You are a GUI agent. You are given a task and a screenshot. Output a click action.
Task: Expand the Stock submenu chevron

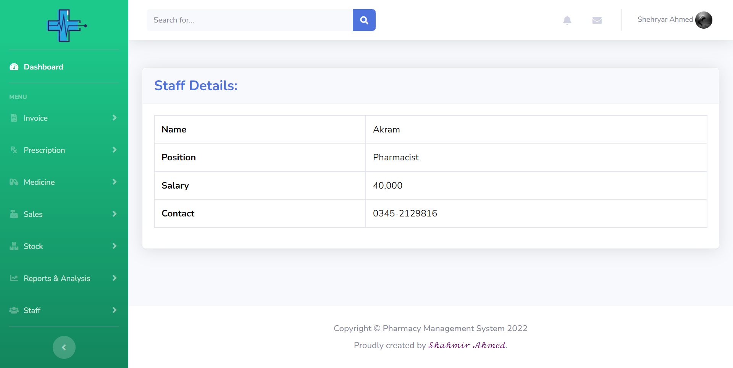pyautogui.click(x=114, y=246)
